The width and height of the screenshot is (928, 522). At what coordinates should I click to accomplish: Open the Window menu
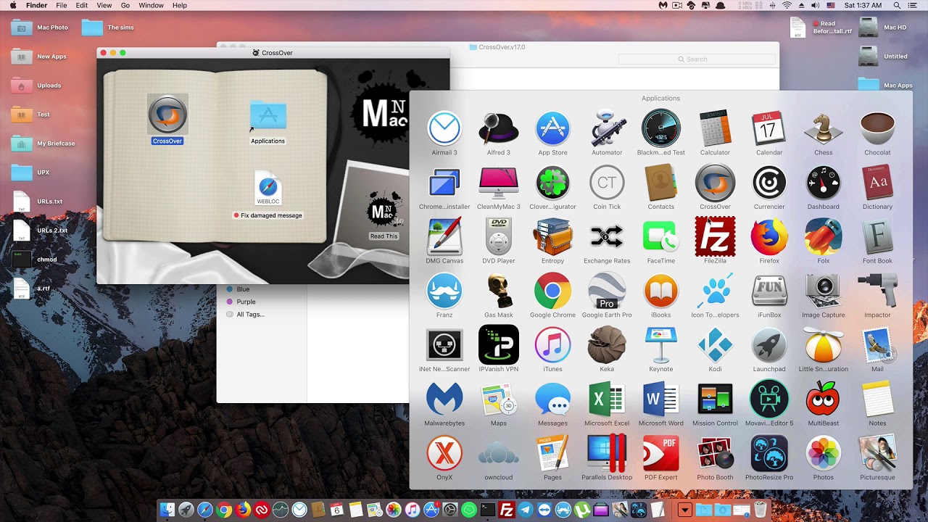pyautogui.click(x=151, y=5)
